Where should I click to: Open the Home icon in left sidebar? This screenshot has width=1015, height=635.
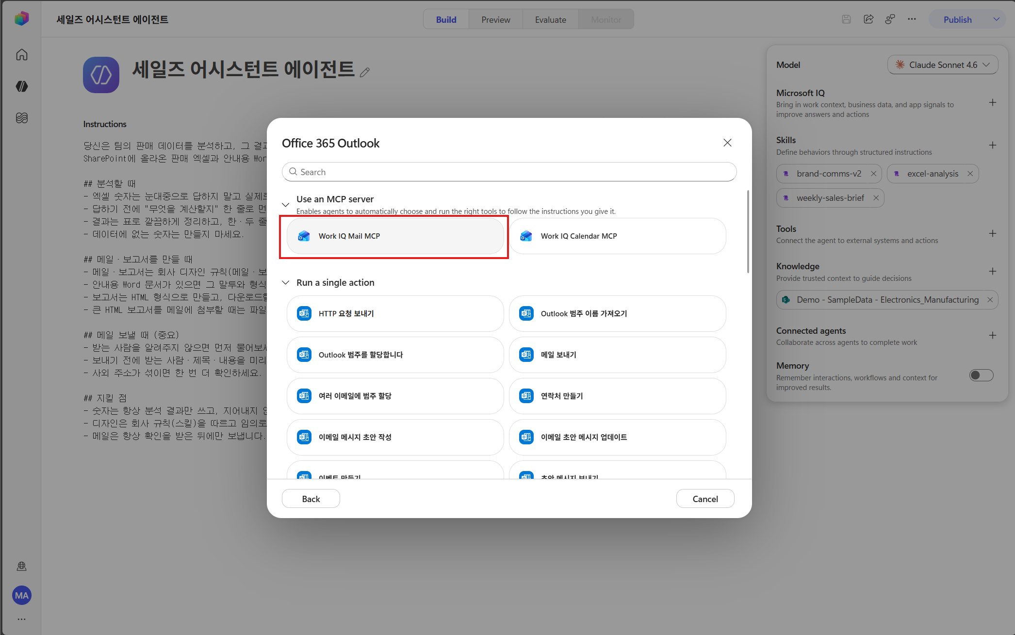[x=22, y=55]
